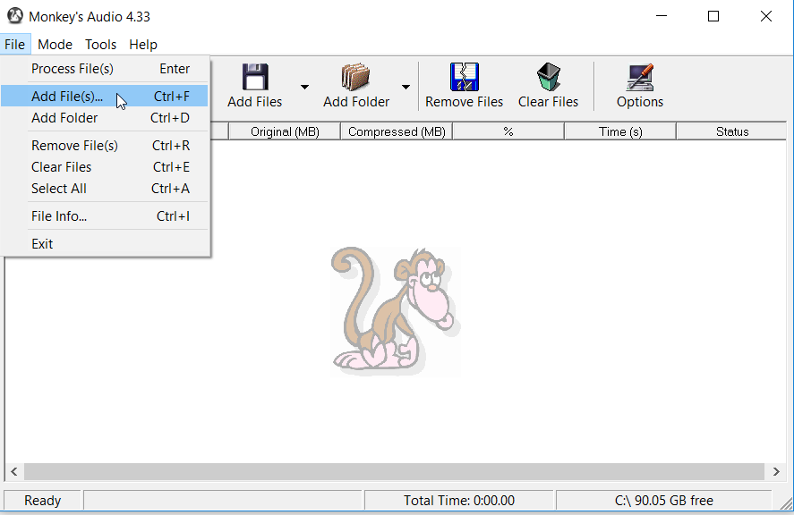
Task: Click the horizontal scrollbar track
Action: (394, 471)
